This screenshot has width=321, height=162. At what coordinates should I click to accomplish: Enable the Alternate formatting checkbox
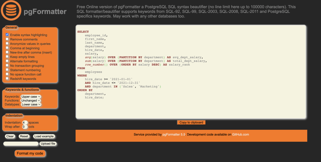pyautogui.click(x=7, y=61)
